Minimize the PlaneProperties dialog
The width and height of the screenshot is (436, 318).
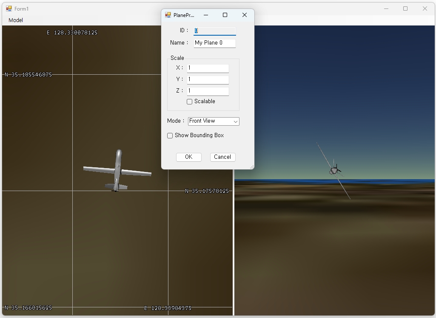tap(206, 15)
